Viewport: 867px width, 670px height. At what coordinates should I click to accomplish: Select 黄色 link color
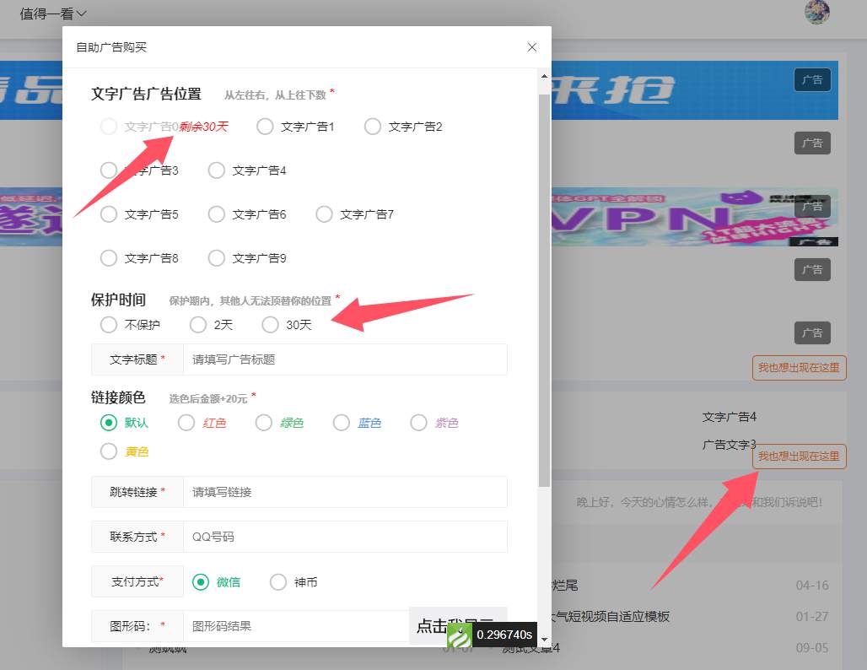(109, 451)
